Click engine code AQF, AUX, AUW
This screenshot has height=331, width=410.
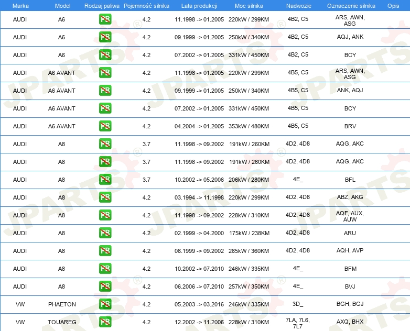pyautogui.click(x=350, y=216)
